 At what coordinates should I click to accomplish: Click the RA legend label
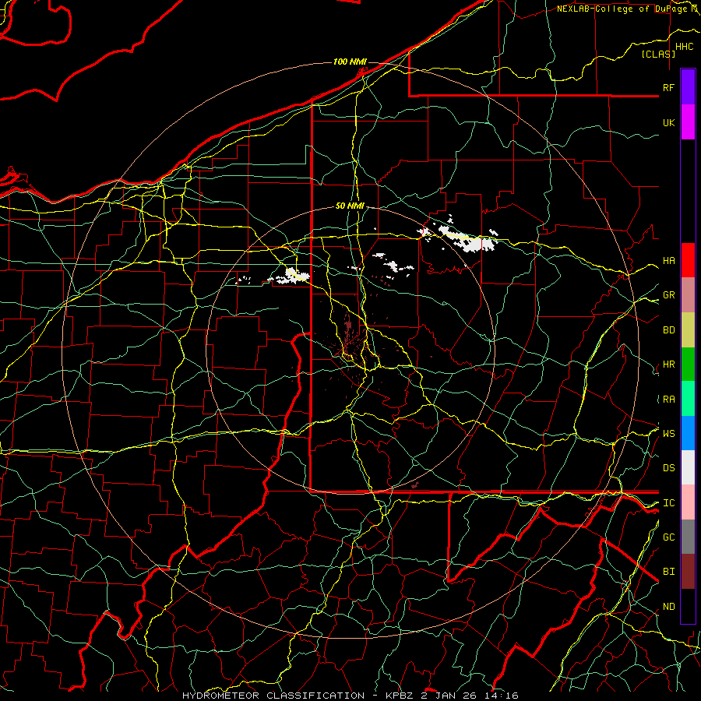coord(668,400)
